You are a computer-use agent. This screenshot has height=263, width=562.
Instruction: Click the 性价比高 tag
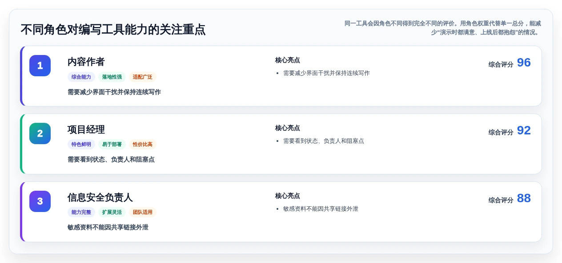tap(143, 144)
